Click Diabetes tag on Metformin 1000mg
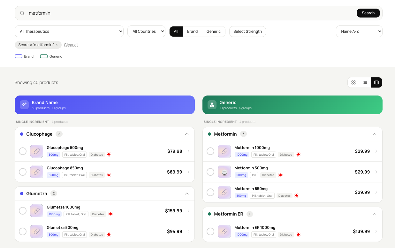This screenshot has height=248, width=395. coord(286,155)
